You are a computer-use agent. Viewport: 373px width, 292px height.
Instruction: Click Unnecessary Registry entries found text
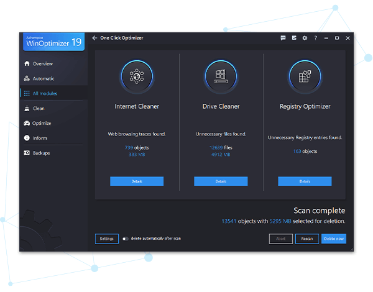(x=305, y=138)
